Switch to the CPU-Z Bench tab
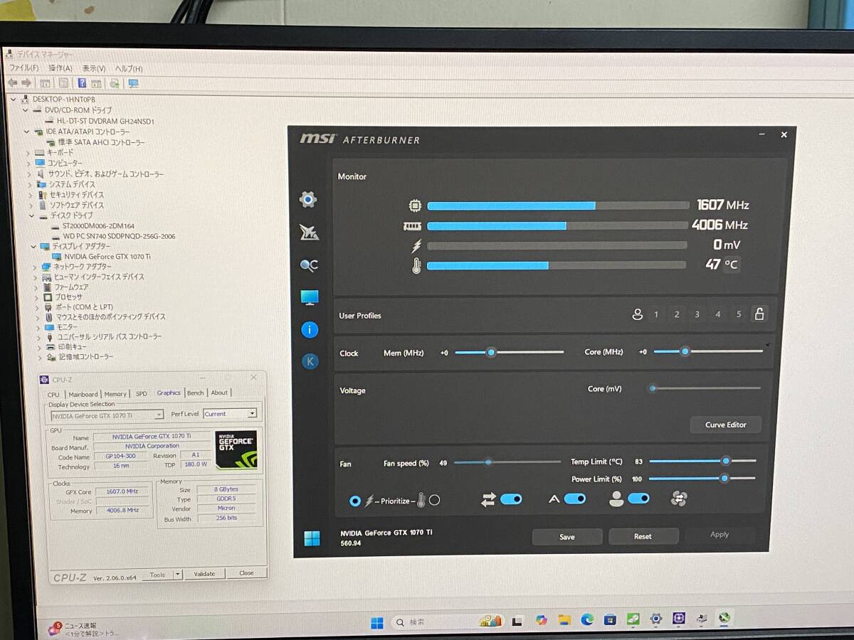854x640 pixels. pyautogui.click(x=195, y=393)
